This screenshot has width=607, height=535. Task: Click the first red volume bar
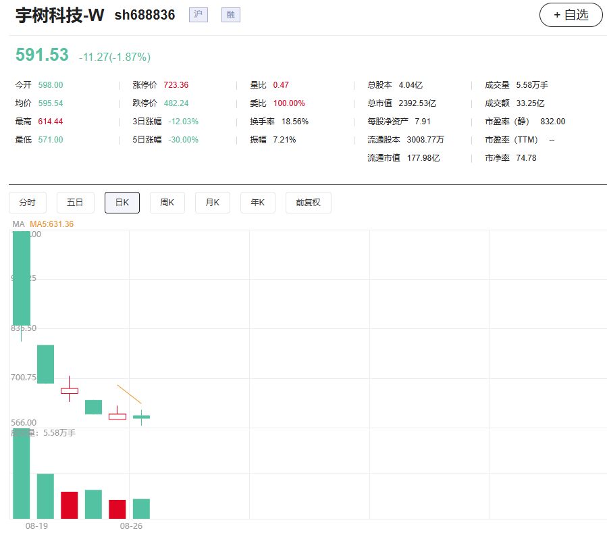point(70,505)
